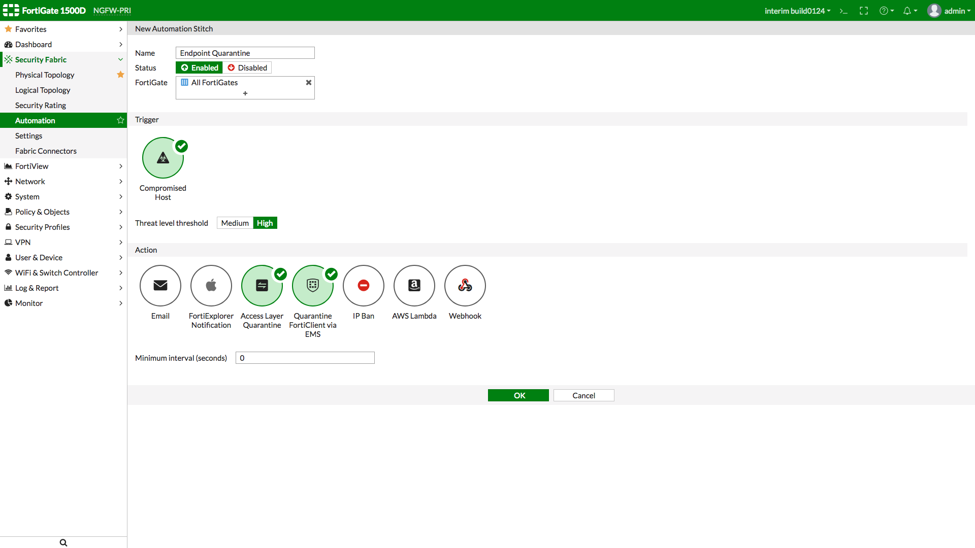The height and width of the screenshot is (548, 975).
Task: Select the Email action icon
Action: tap(160, 286)
